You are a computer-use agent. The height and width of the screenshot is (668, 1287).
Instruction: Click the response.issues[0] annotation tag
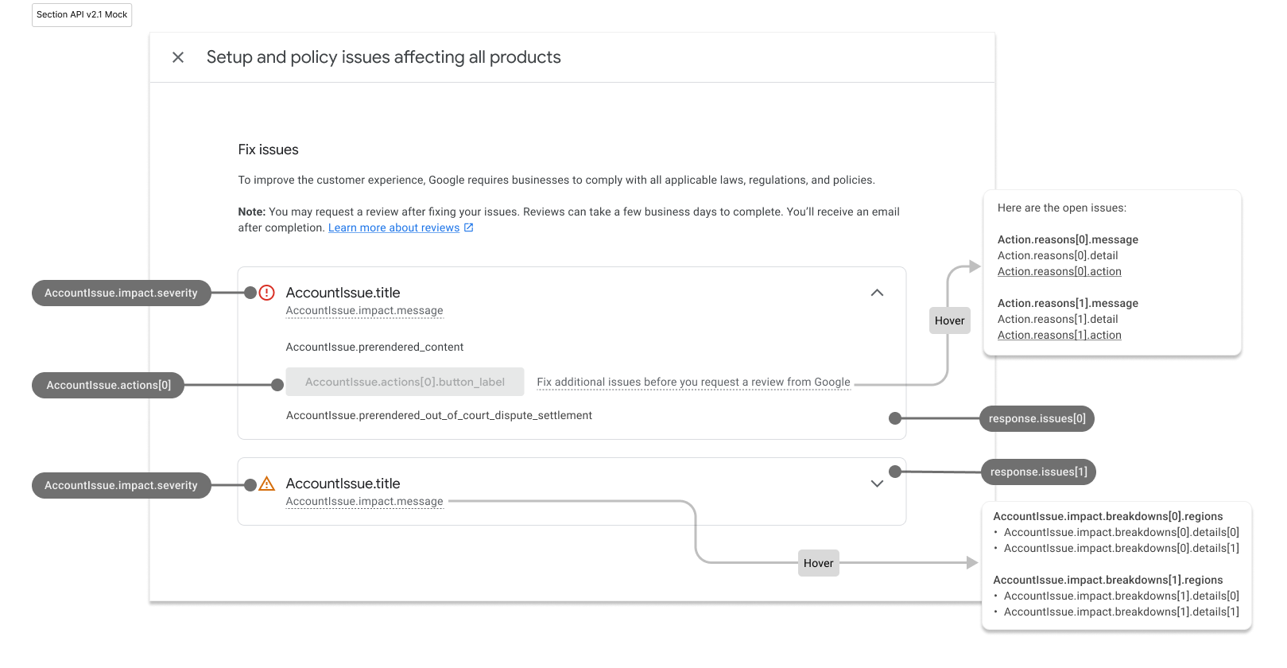click(x=1037, y=419)
